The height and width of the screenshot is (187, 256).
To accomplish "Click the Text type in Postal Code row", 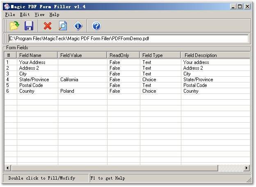I will (x=147, y=85).
